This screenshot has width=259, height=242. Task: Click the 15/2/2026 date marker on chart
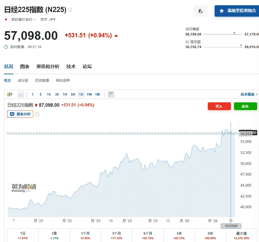pyautogui.click(x=231, y=226)
